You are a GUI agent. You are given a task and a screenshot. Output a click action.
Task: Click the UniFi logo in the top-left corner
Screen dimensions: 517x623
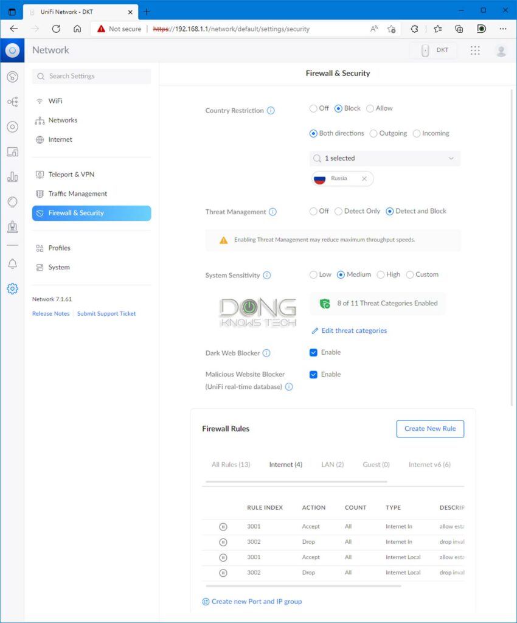12,50
